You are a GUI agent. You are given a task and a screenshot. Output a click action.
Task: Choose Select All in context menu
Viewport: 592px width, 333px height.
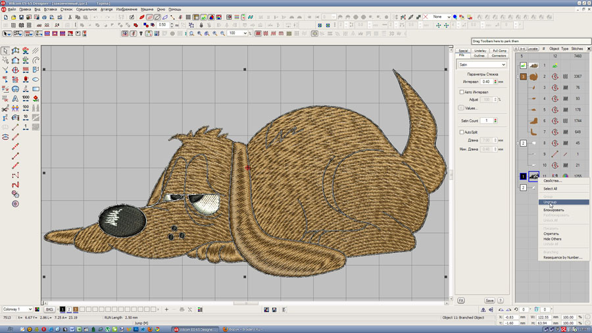[550, 188]
